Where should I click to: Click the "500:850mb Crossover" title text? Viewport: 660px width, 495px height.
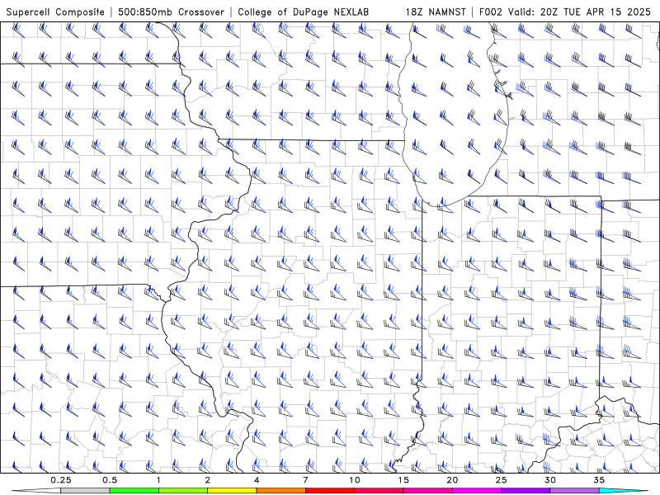tap(171, 12)
